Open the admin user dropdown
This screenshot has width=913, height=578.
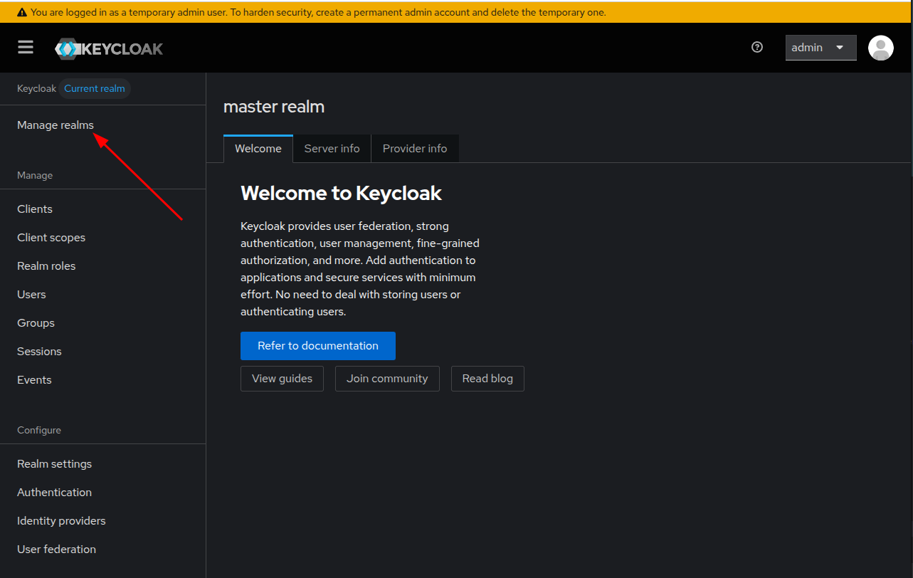tap(820, 48)
